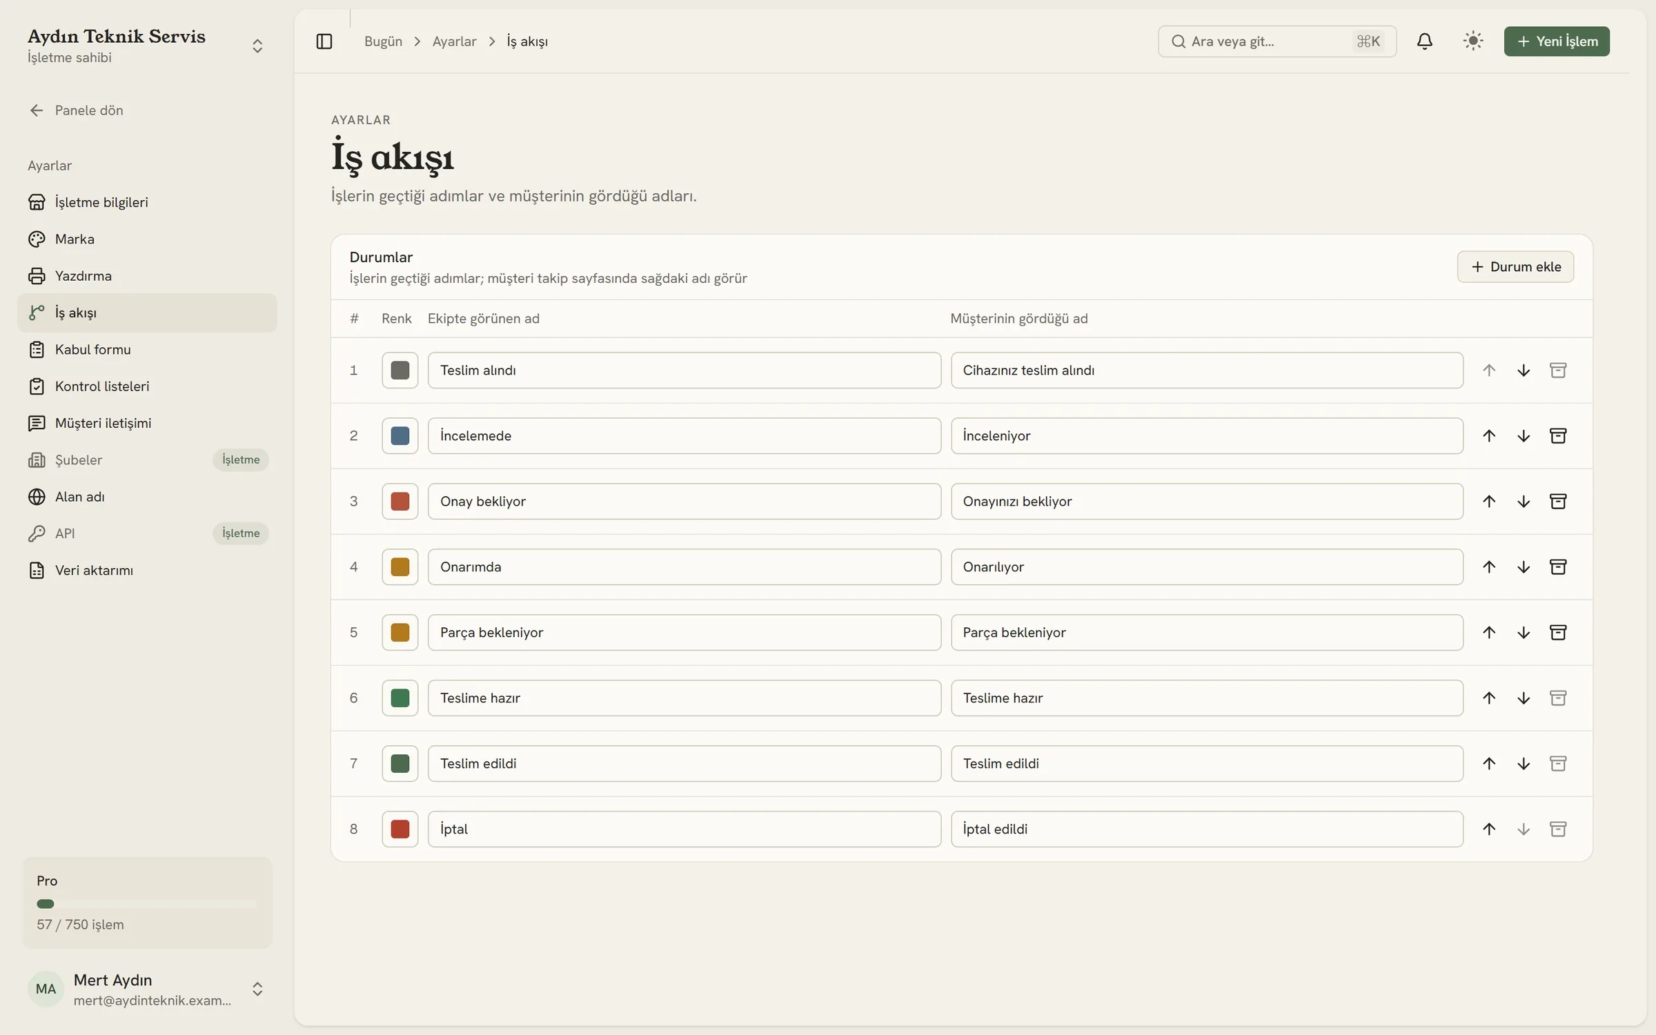Select Kabul formu in sidebar
1656x1035 pixels.
pos(147,349)
